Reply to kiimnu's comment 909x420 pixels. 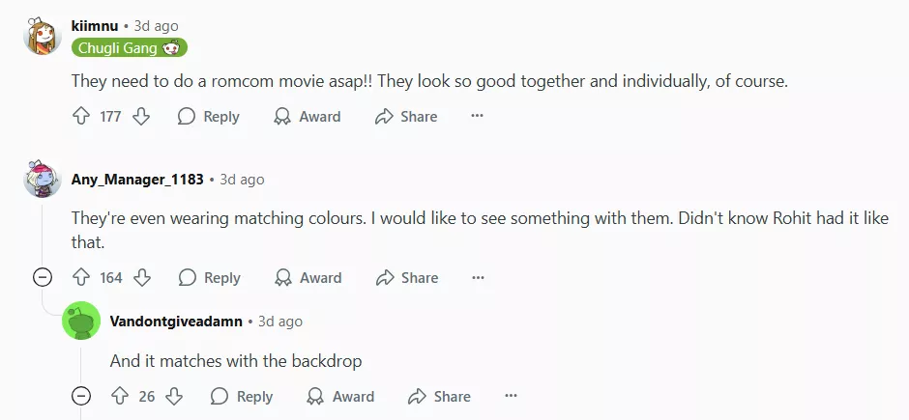[x=209, y=117]
